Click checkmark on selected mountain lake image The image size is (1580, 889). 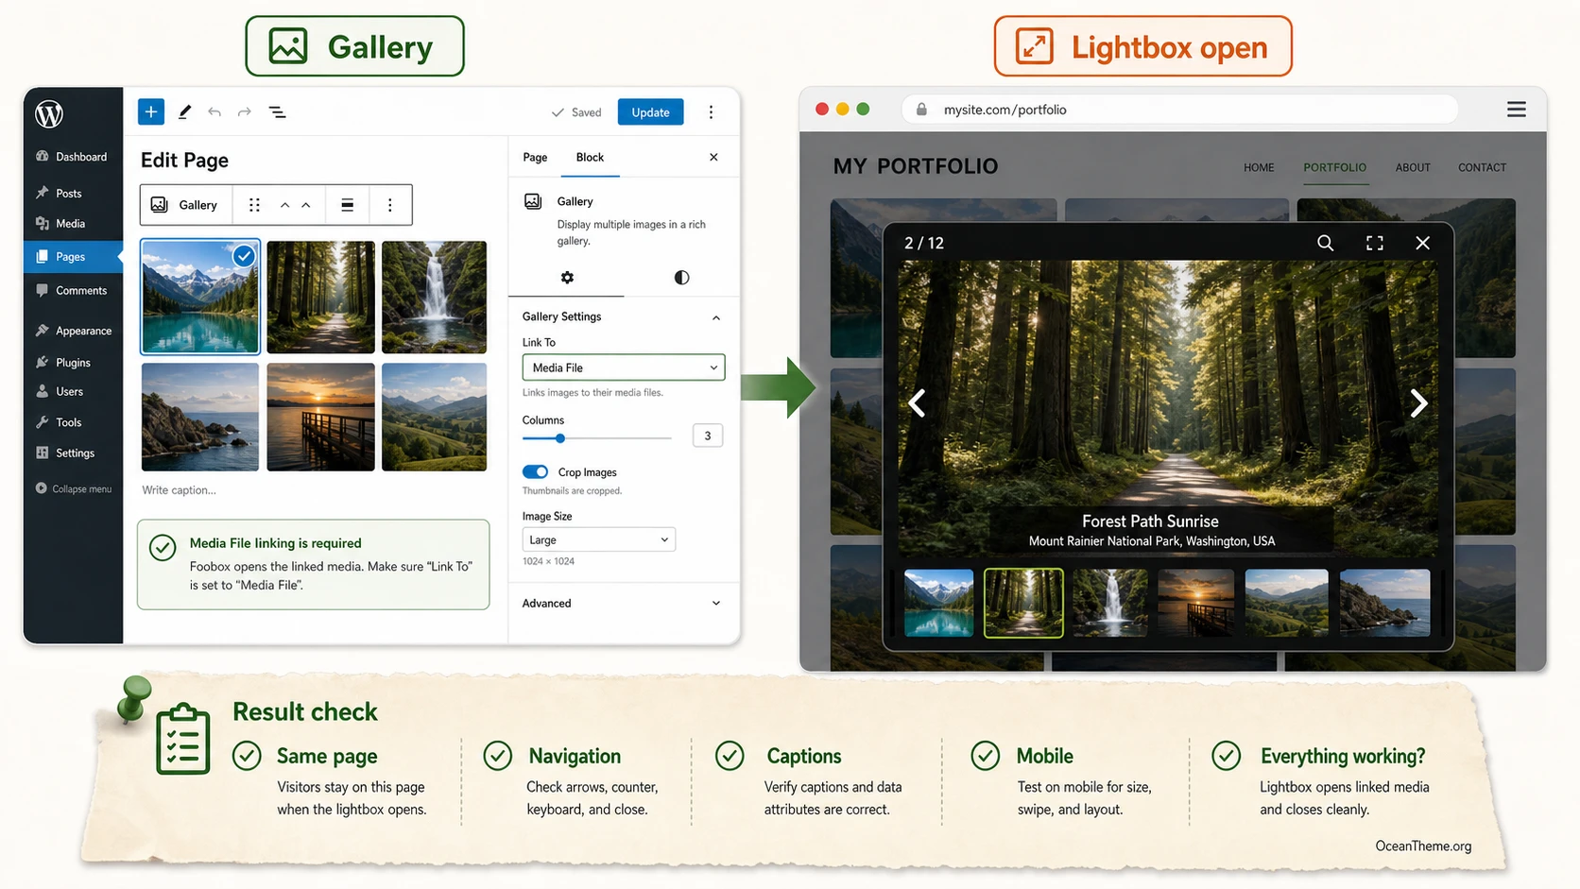[x=244, y=255]
